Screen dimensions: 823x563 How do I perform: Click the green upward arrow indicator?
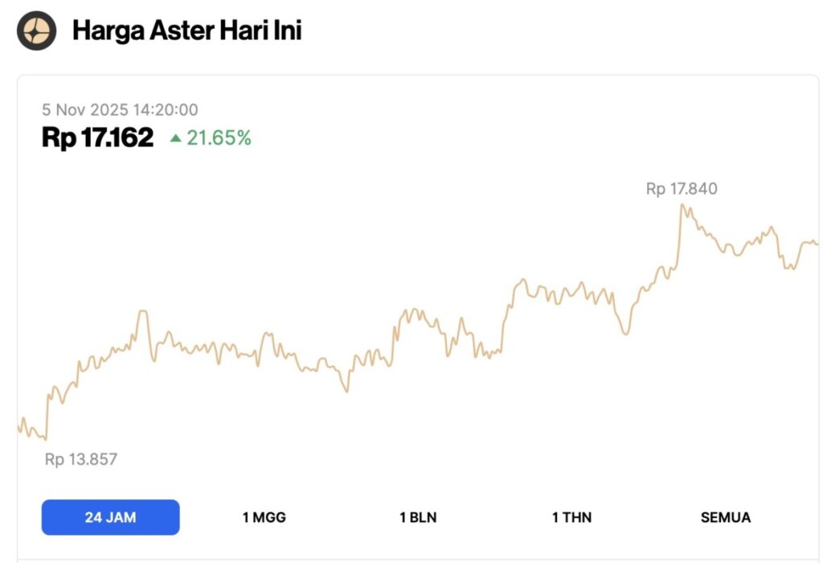(x=176, y=138)
